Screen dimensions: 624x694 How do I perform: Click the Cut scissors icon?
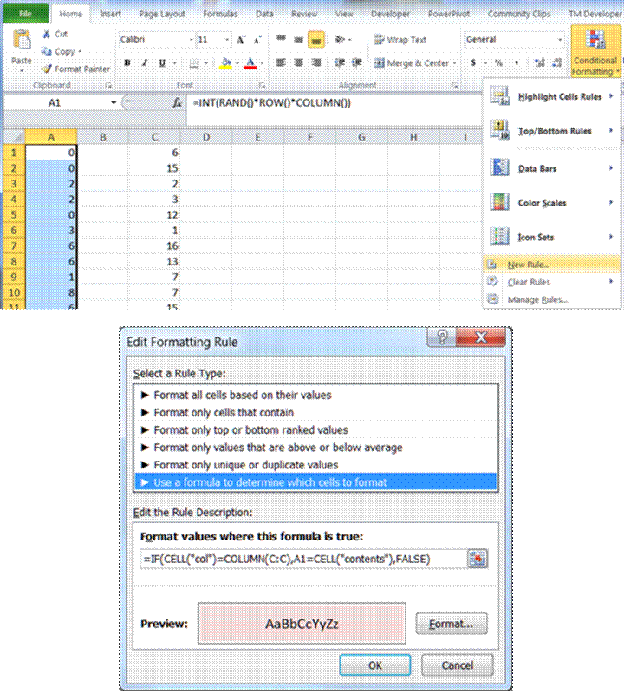click(x=47, y=34)
